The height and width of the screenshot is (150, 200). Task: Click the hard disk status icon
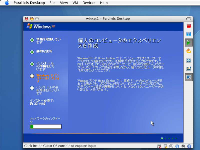(x=165, y=146)
